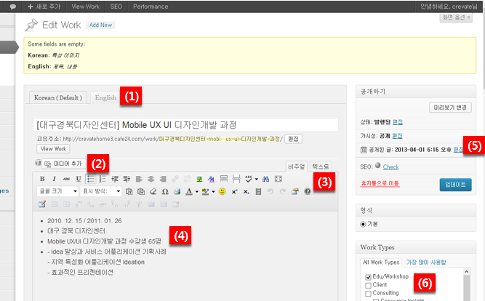Open 가장 많이 사용함 most used tab
Screen dimensions: 485x301
pyautogui.click(x=426, y=262)
